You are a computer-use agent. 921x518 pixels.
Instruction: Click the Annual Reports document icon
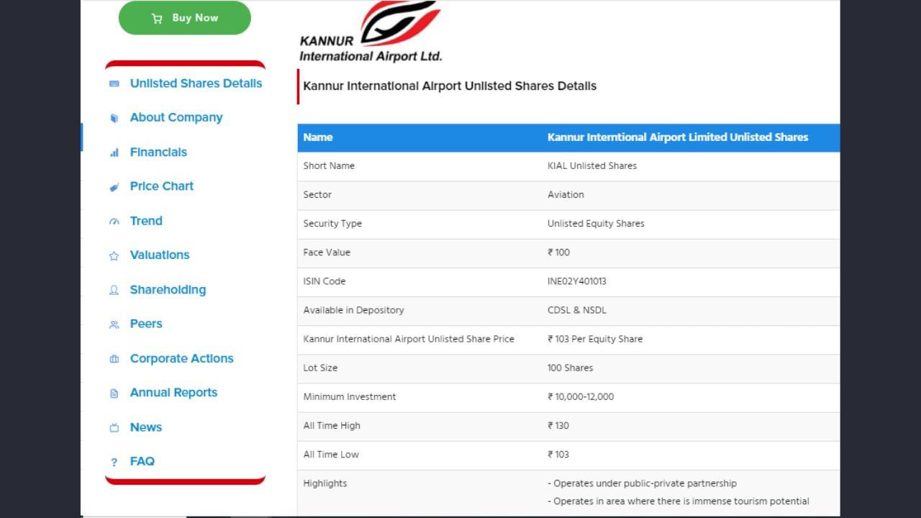coord(114,394)
